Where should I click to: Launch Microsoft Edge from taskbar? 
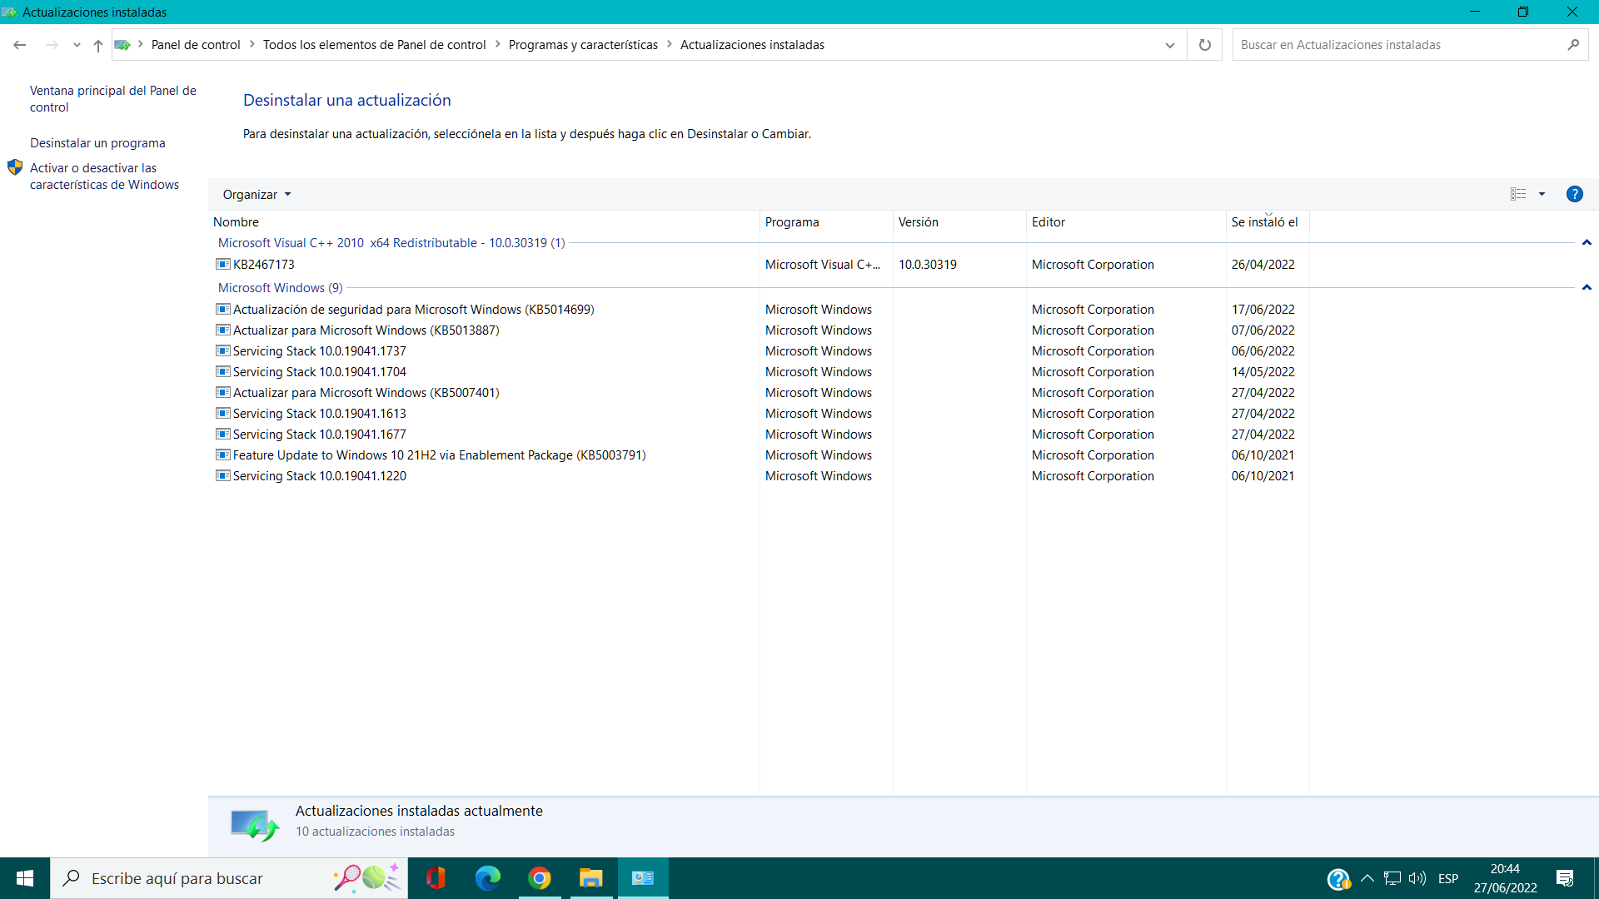pyautogui.click(x=488, y=878)
